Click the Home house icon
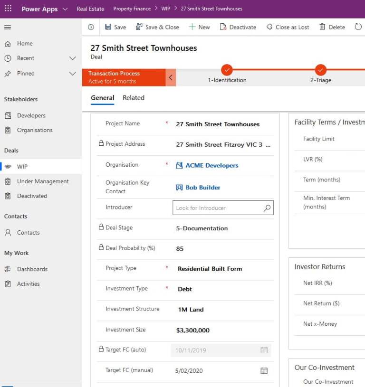365x387 pixels. click(x=8, y=44)
